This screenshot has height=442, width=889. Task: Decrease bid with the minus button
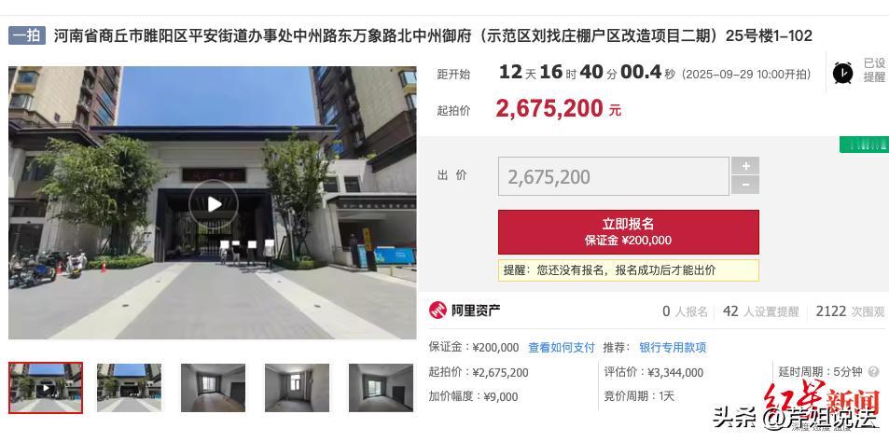745,185
